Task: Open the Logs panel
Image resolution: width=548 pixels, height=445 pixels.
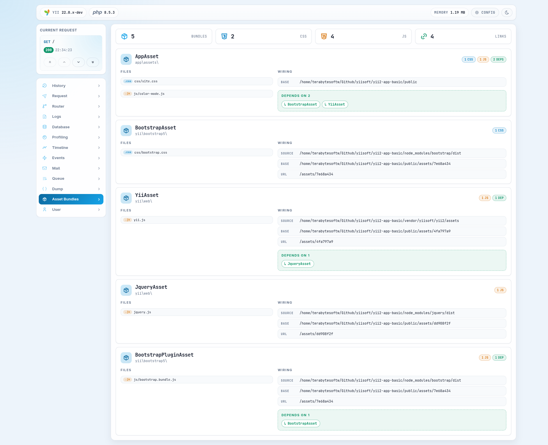Action: [x=71, y=117]
